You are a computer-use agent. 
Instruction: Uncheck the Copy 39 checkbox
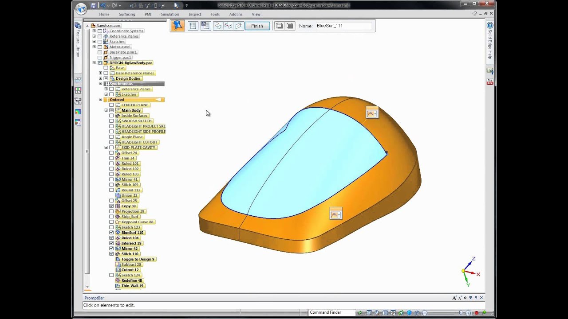111,206
